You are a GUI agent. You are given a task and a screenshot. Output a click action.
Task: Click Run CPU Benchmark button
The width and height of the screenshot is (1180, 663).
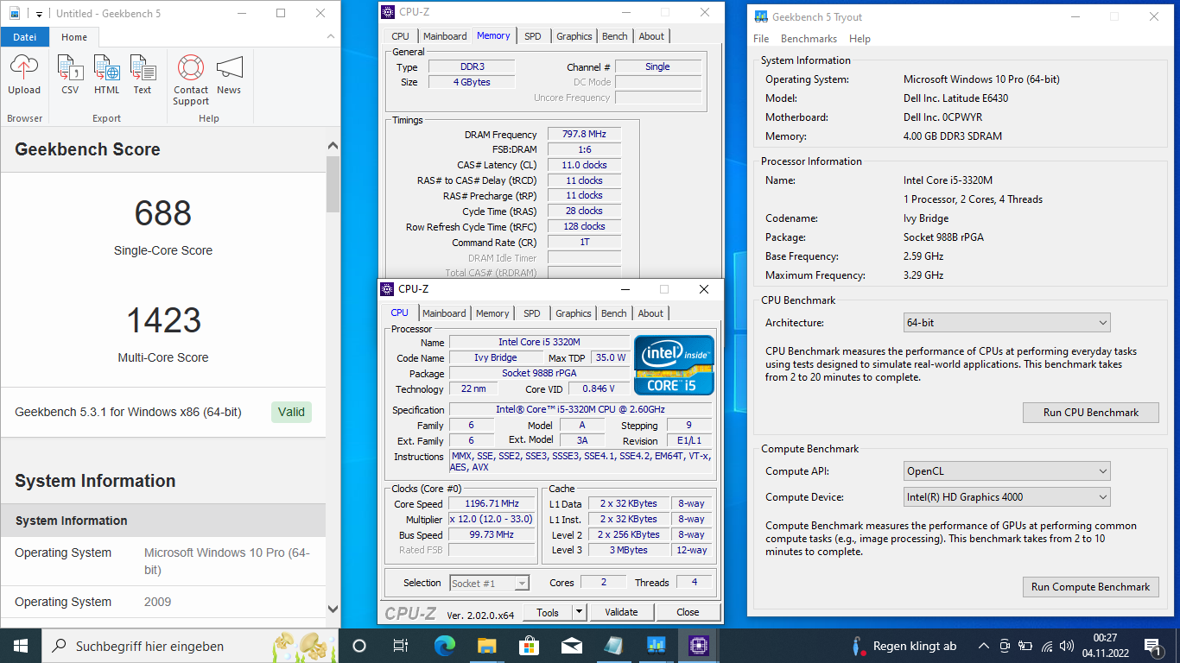tap(1090, 413)
